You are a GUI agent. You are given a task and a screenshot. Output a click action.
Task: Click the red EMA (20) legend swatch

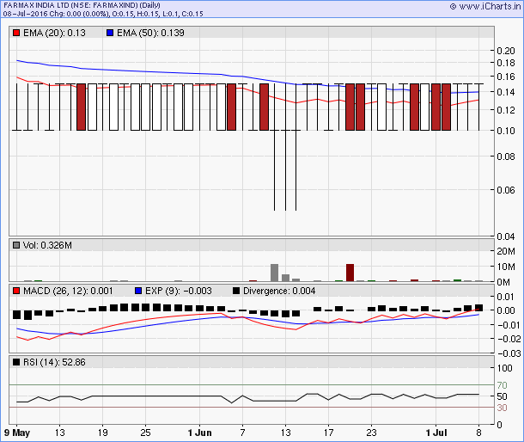pyautogui.click(x=16, y=33)
